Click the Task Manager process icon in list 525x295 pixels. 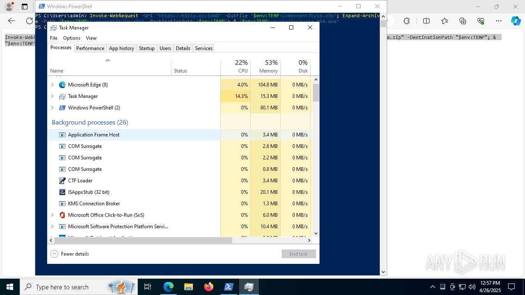point(62,96)
